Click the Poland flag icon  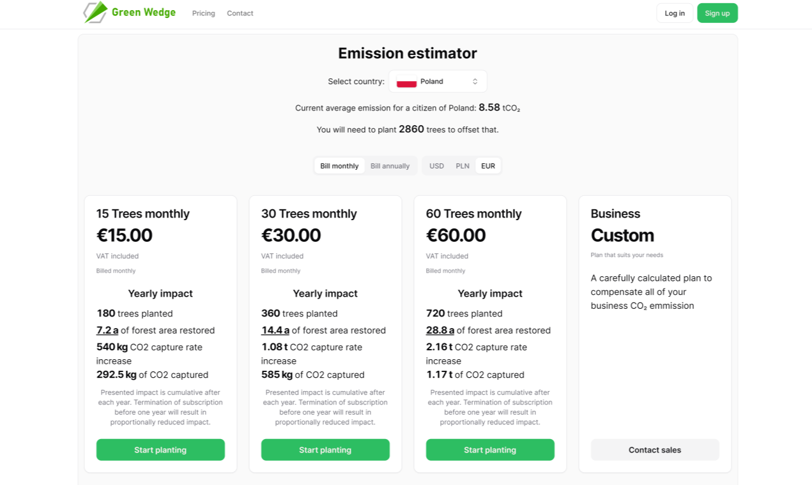click(406, 82)
